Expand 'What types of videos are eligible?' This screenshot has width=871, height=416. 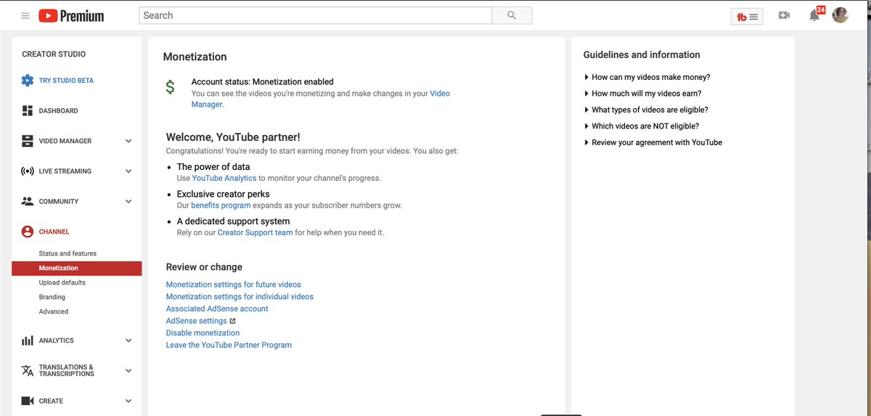pyautogui.click(x=646, y=110)
